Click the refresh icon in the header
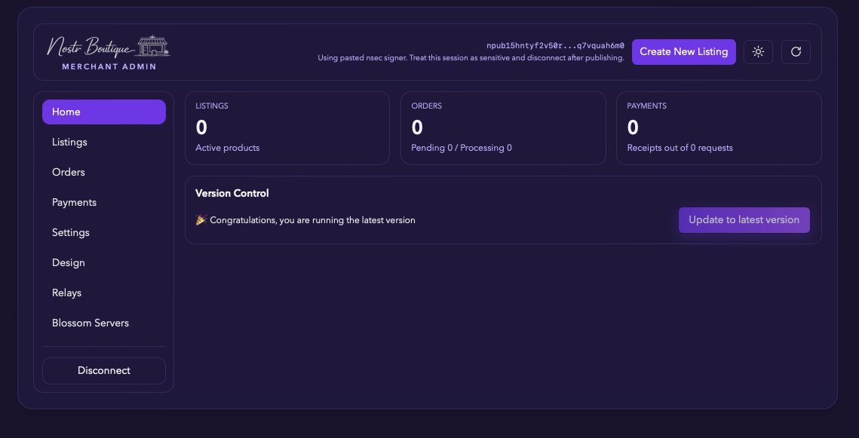 (x=796, y=51)
